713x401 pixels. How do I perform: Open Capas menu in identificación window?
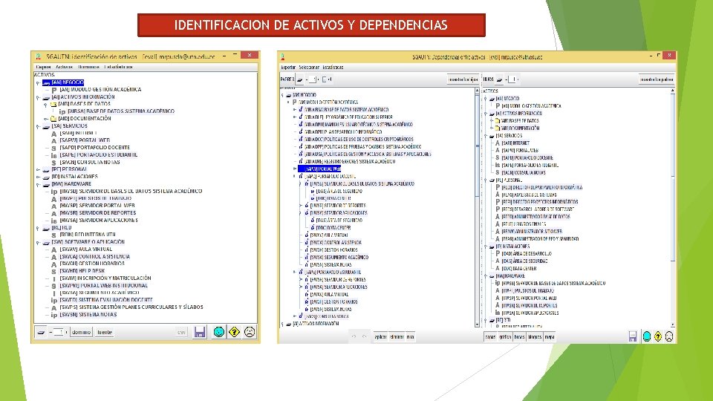44,67
